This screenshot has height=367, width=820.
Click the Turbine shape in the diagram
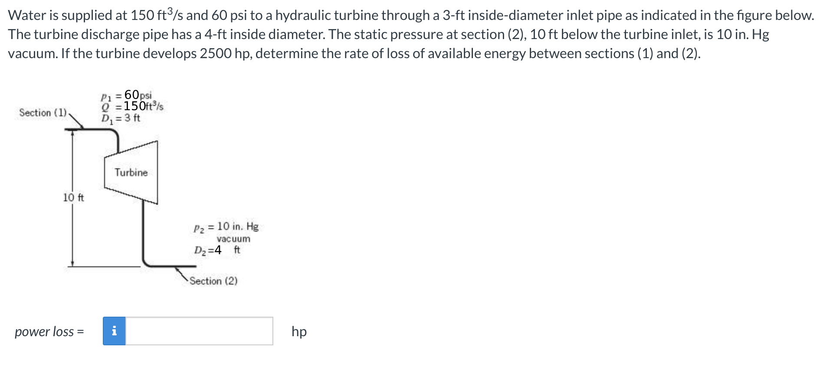(130, 172)
